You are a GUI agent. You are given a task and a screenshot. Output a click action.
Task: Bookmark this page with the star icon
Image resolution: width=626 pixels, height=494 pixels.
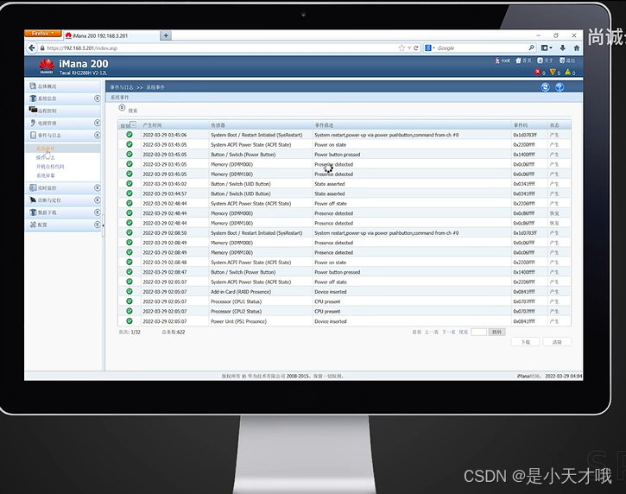402,47
